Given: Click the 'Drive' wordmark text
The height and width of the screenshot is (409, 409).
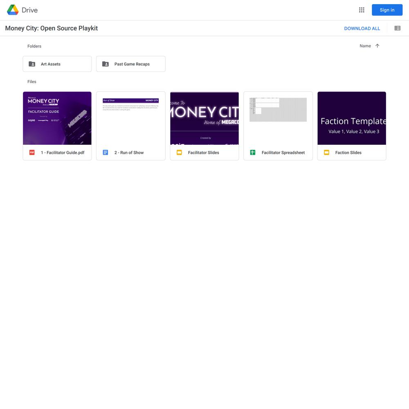Looking at the screenshot, I should (29, 10).
